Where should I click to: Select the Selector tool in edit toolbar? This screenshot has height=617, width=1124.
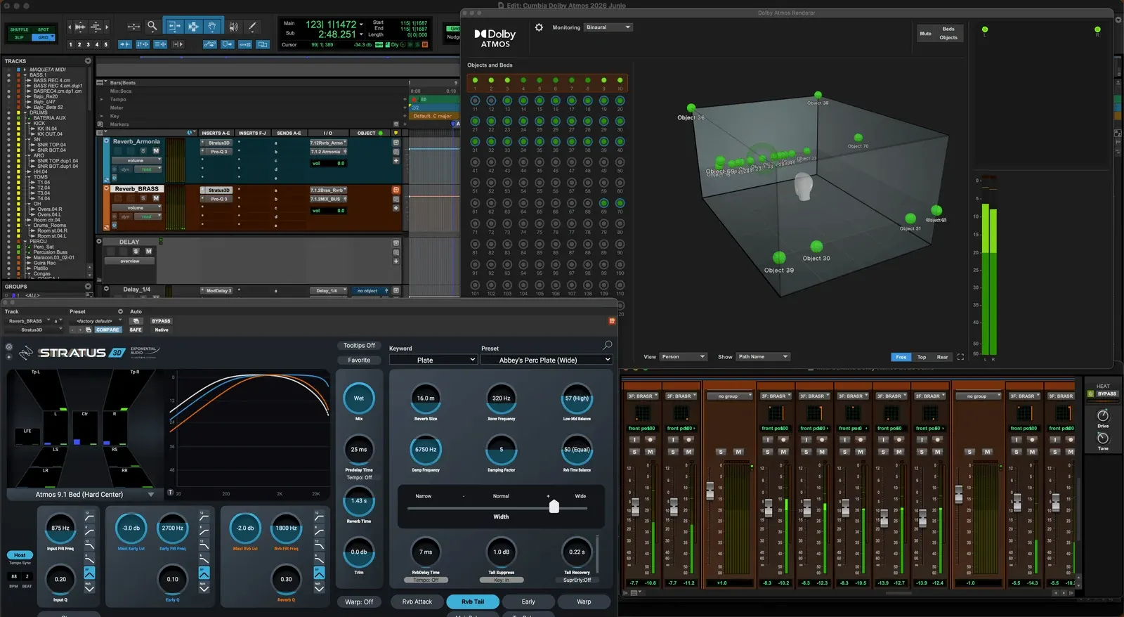pos(193,27)
